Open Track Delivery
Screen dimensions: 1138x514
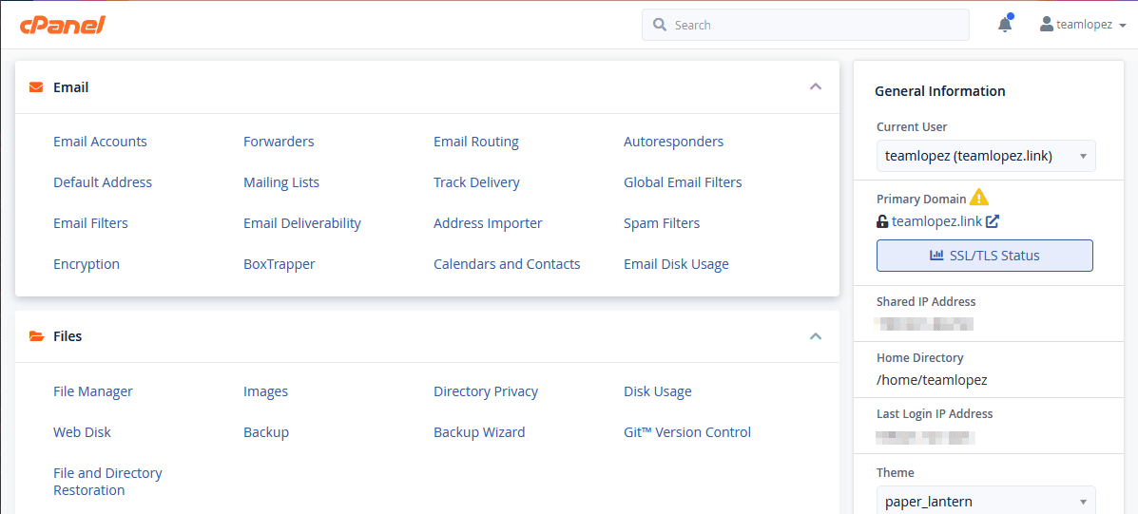pyautogui.click(x=477, y=182)
